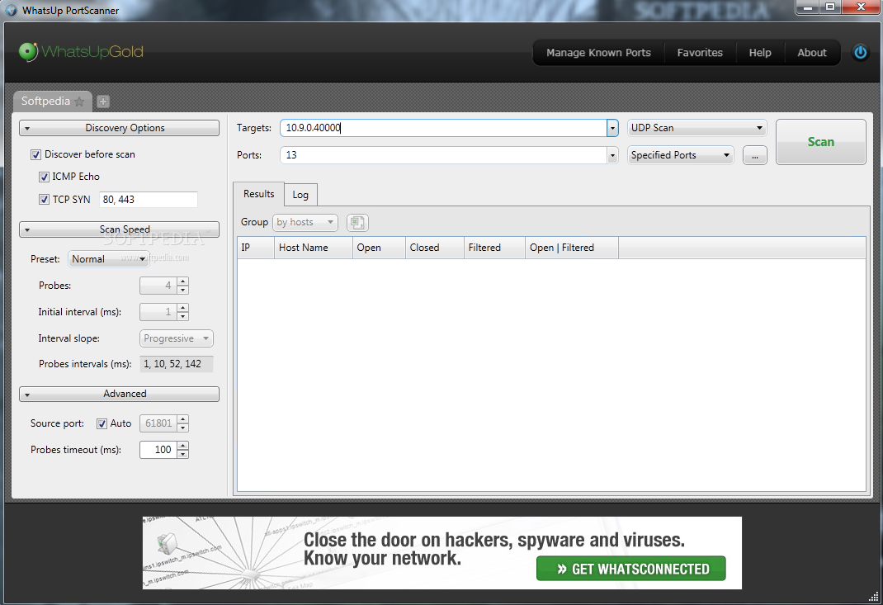The width and height of the screenshot is (883, 605).
Task: Sort by the Closed column header
Action: click(435, 248)
